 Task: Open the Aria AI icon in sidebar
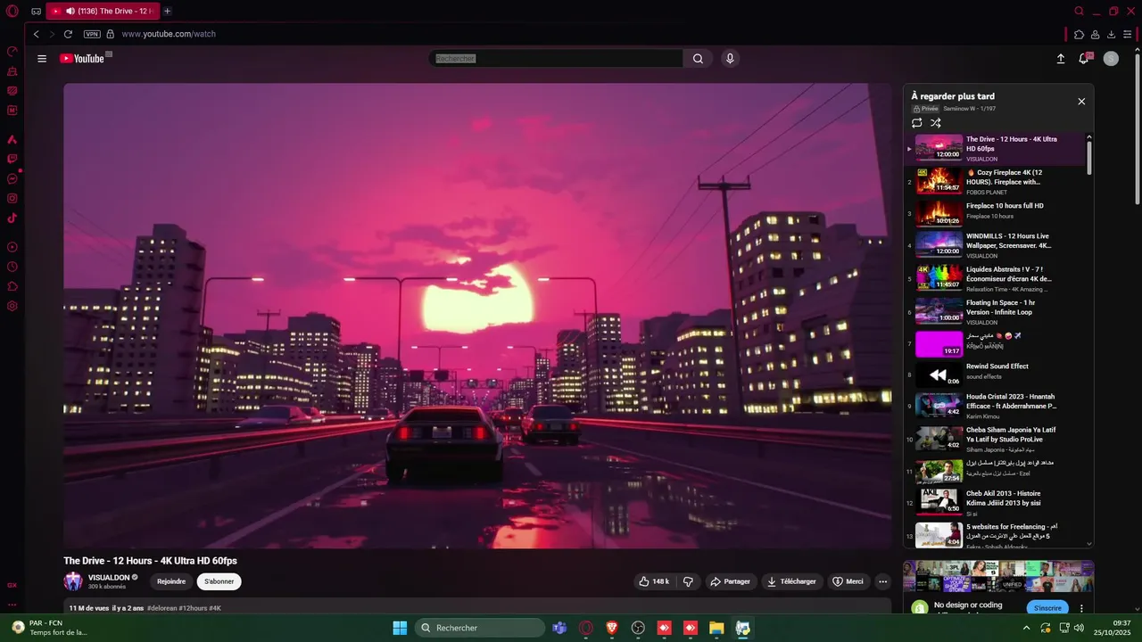click(x=12, y=140)
